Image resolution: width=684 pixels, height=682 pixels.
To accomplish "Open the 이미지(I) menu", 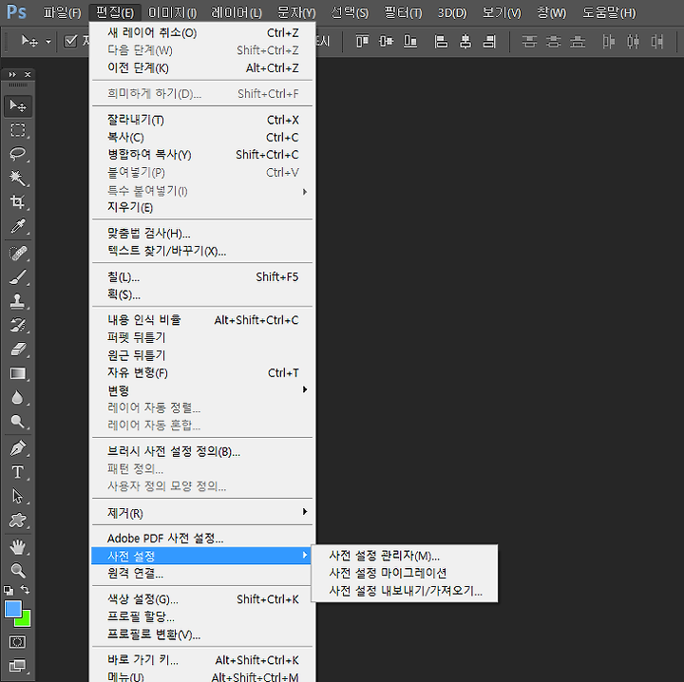I will click(x=172, y=12).
